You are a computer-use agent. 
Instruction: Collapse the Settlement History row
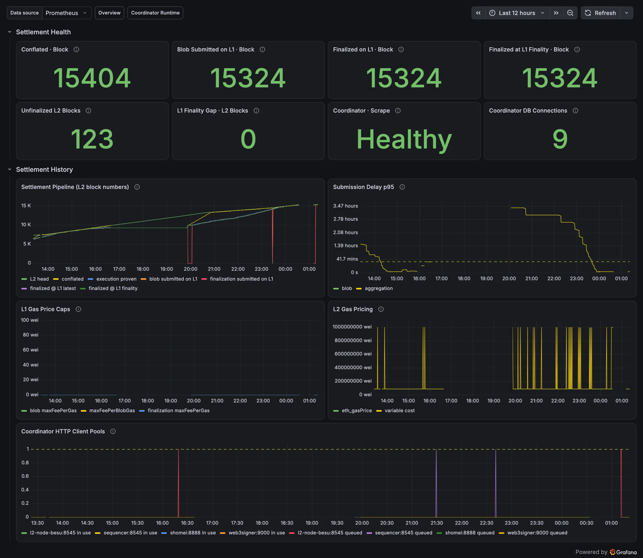[10, 169]
